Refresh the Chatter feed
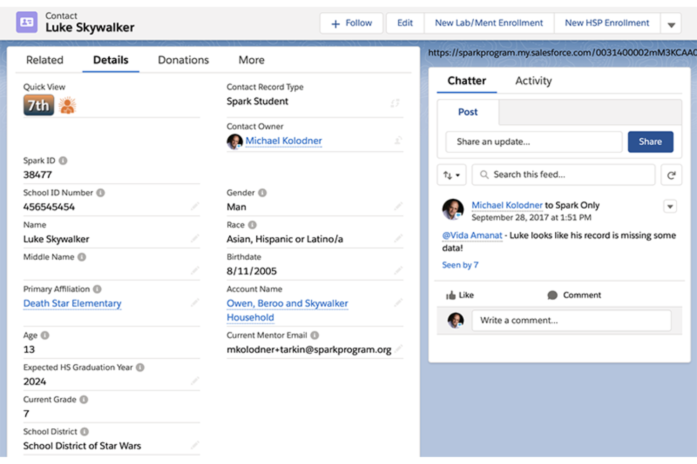Screen dimensions: 697x464 671,174
